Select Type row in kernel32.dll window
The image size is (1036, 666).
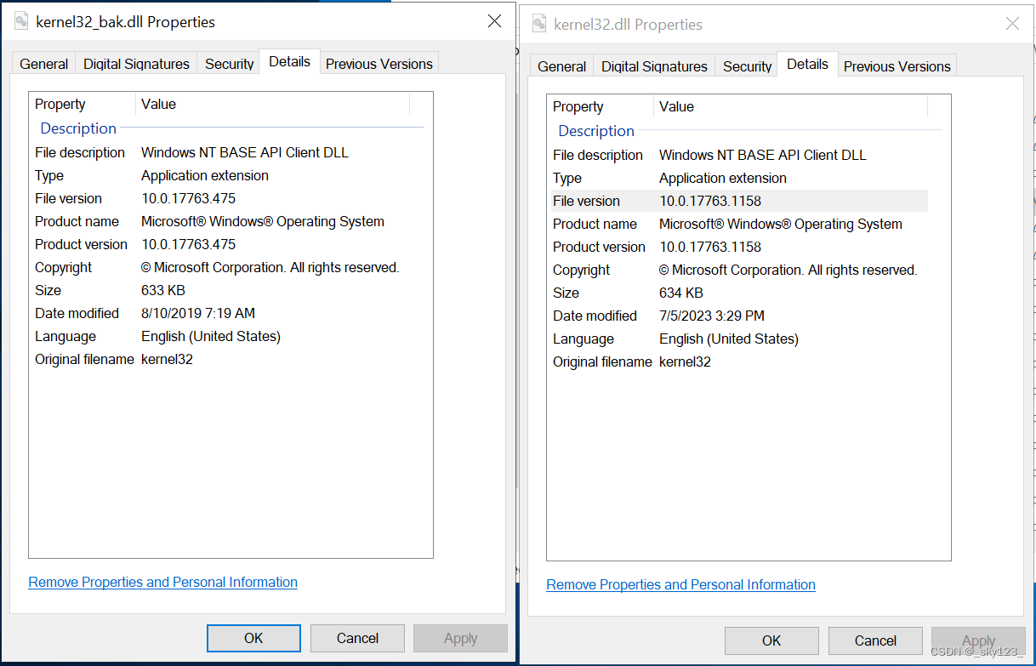tap(737, 178)
